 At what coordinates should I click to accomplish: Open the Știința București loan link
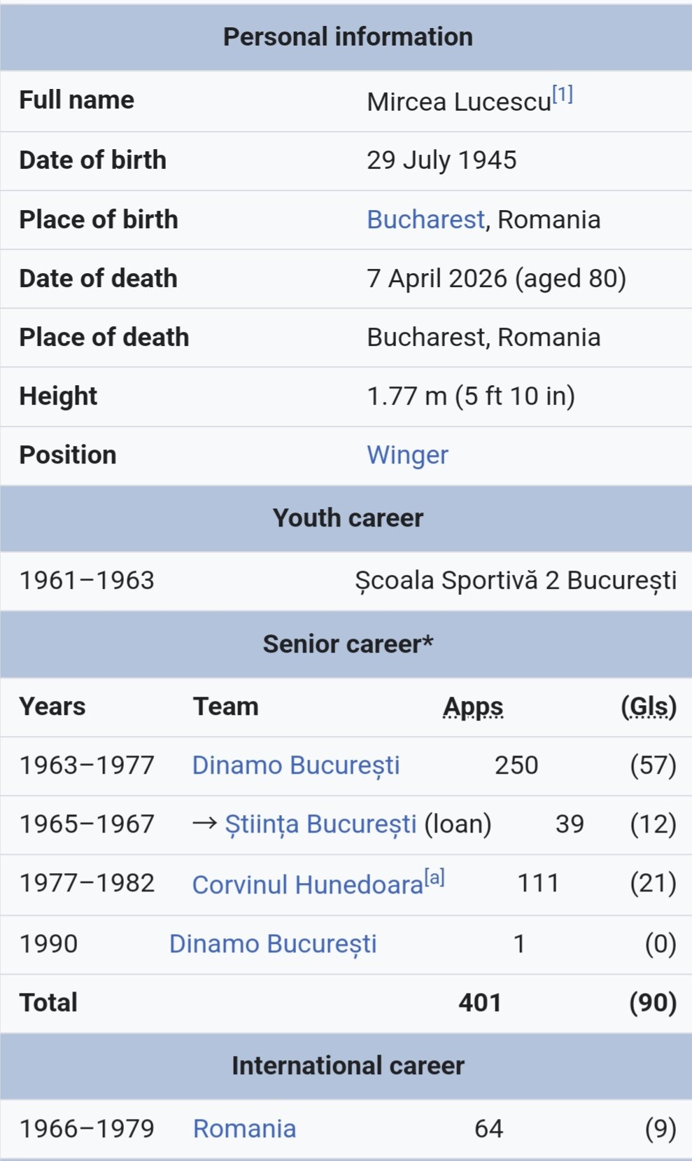click(320, 824)
